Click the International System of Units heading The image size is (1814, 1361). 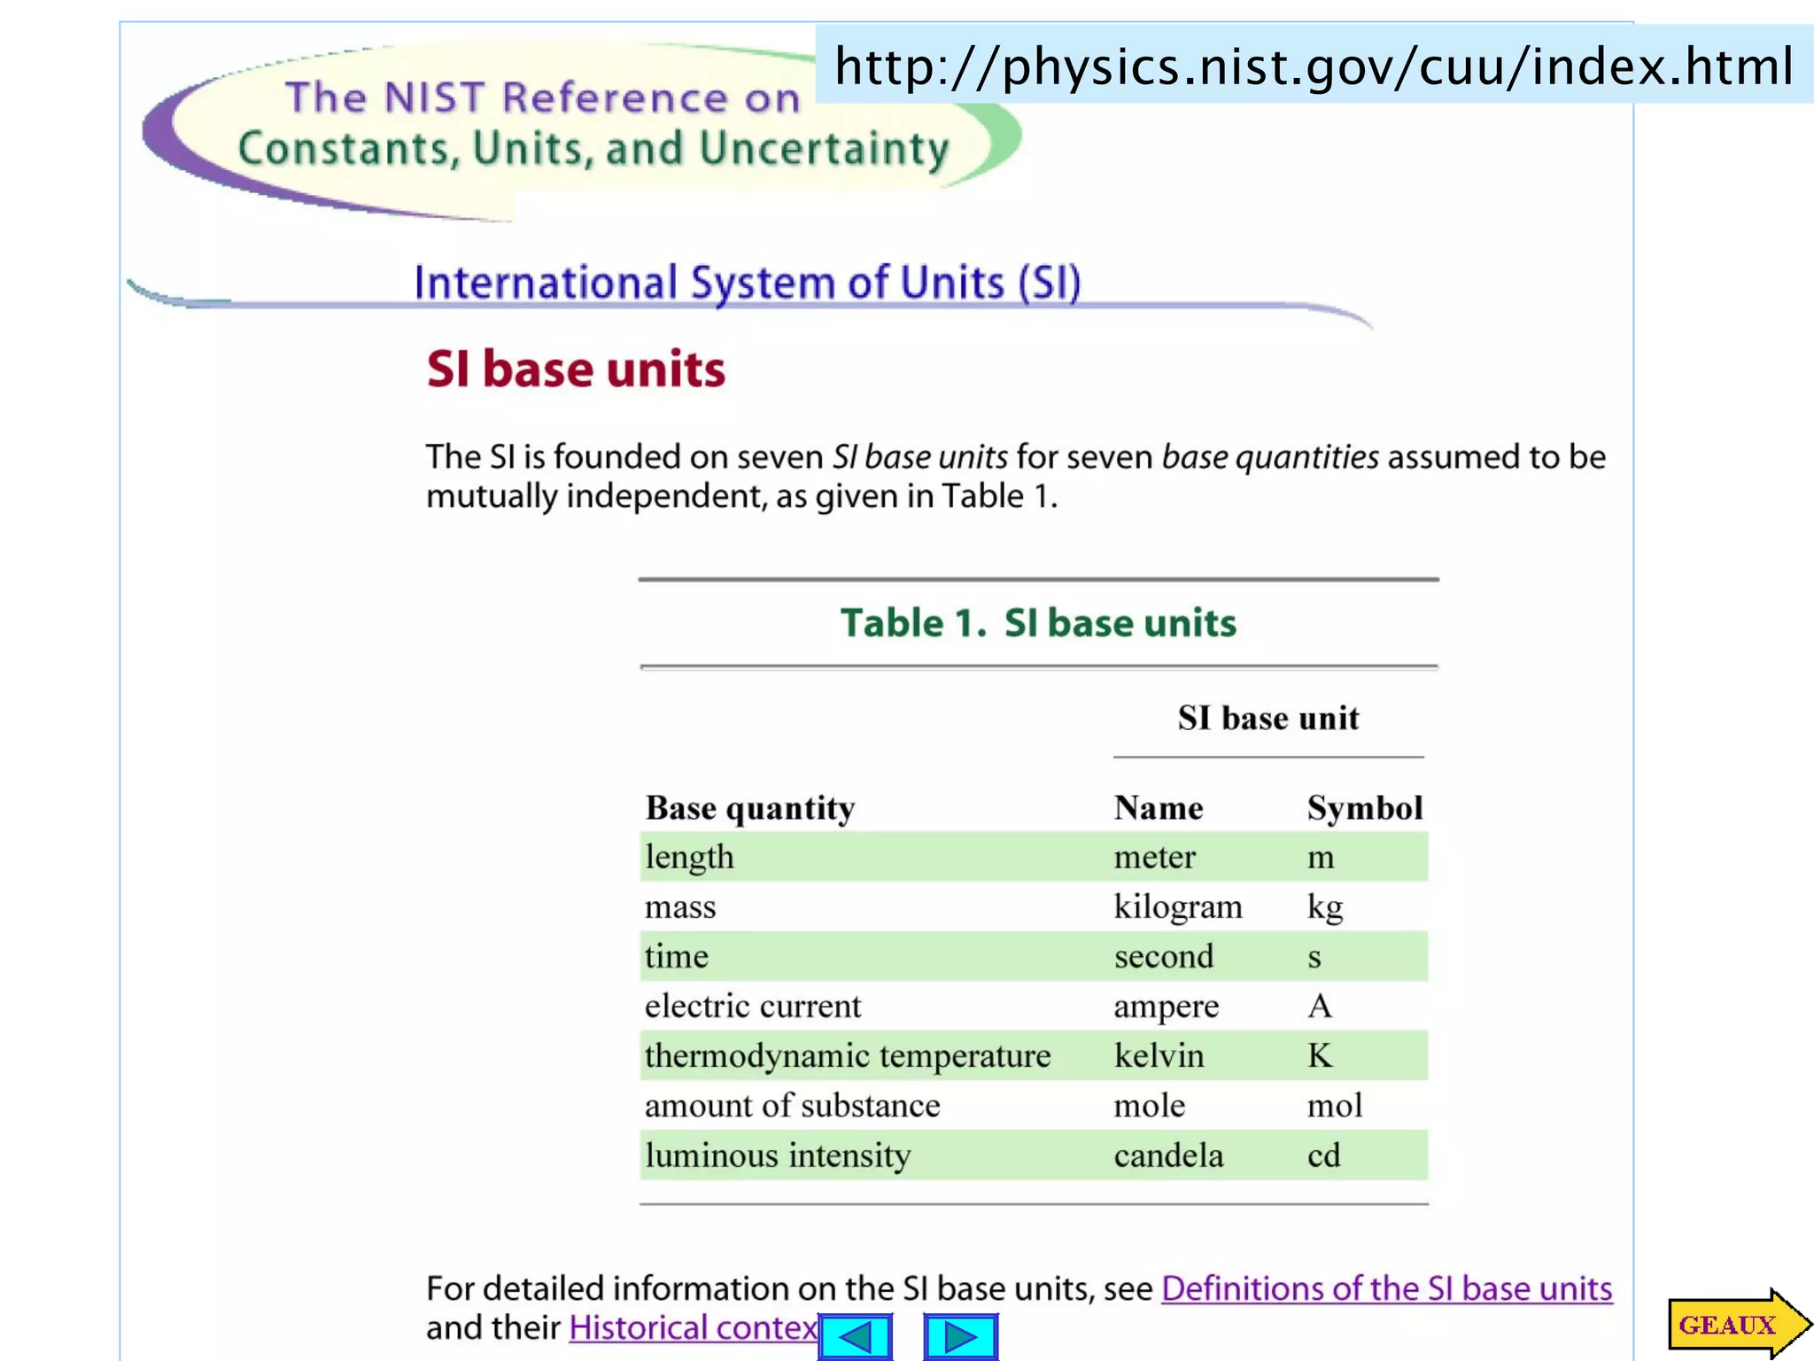(748, 284)
